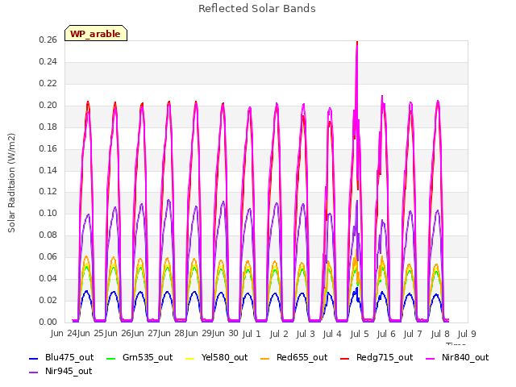
Task: Click the Redg715_out red legend swatch
Action: coord(345,359)
